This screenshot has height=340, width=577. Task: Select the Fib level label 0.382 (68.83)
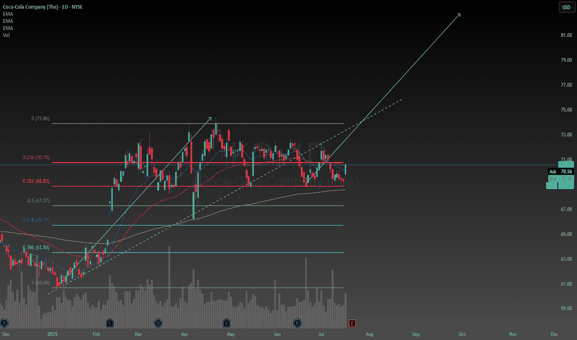tap(36, 181)
